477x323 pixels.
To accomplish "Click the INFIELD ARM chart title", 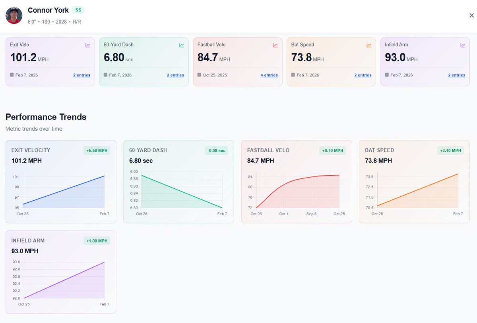I will [x=28, y=241].
